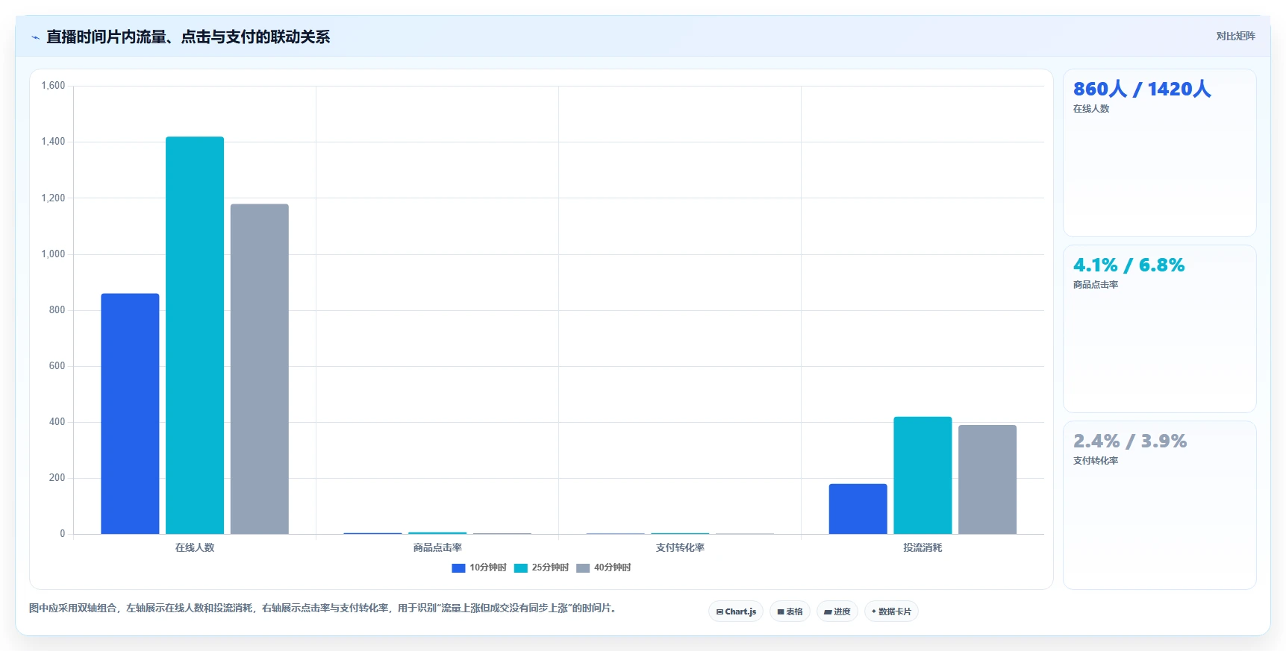
Task: Click the 1,200 y-axis tick label
Action: tap(53, 198)
